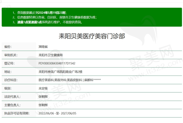Select registration number PDY00030843048117D1542

click(57, 63)
